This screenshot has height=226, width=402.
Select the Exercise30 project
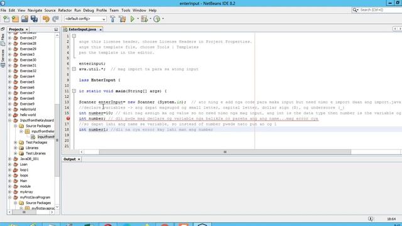tap(28, 60)
